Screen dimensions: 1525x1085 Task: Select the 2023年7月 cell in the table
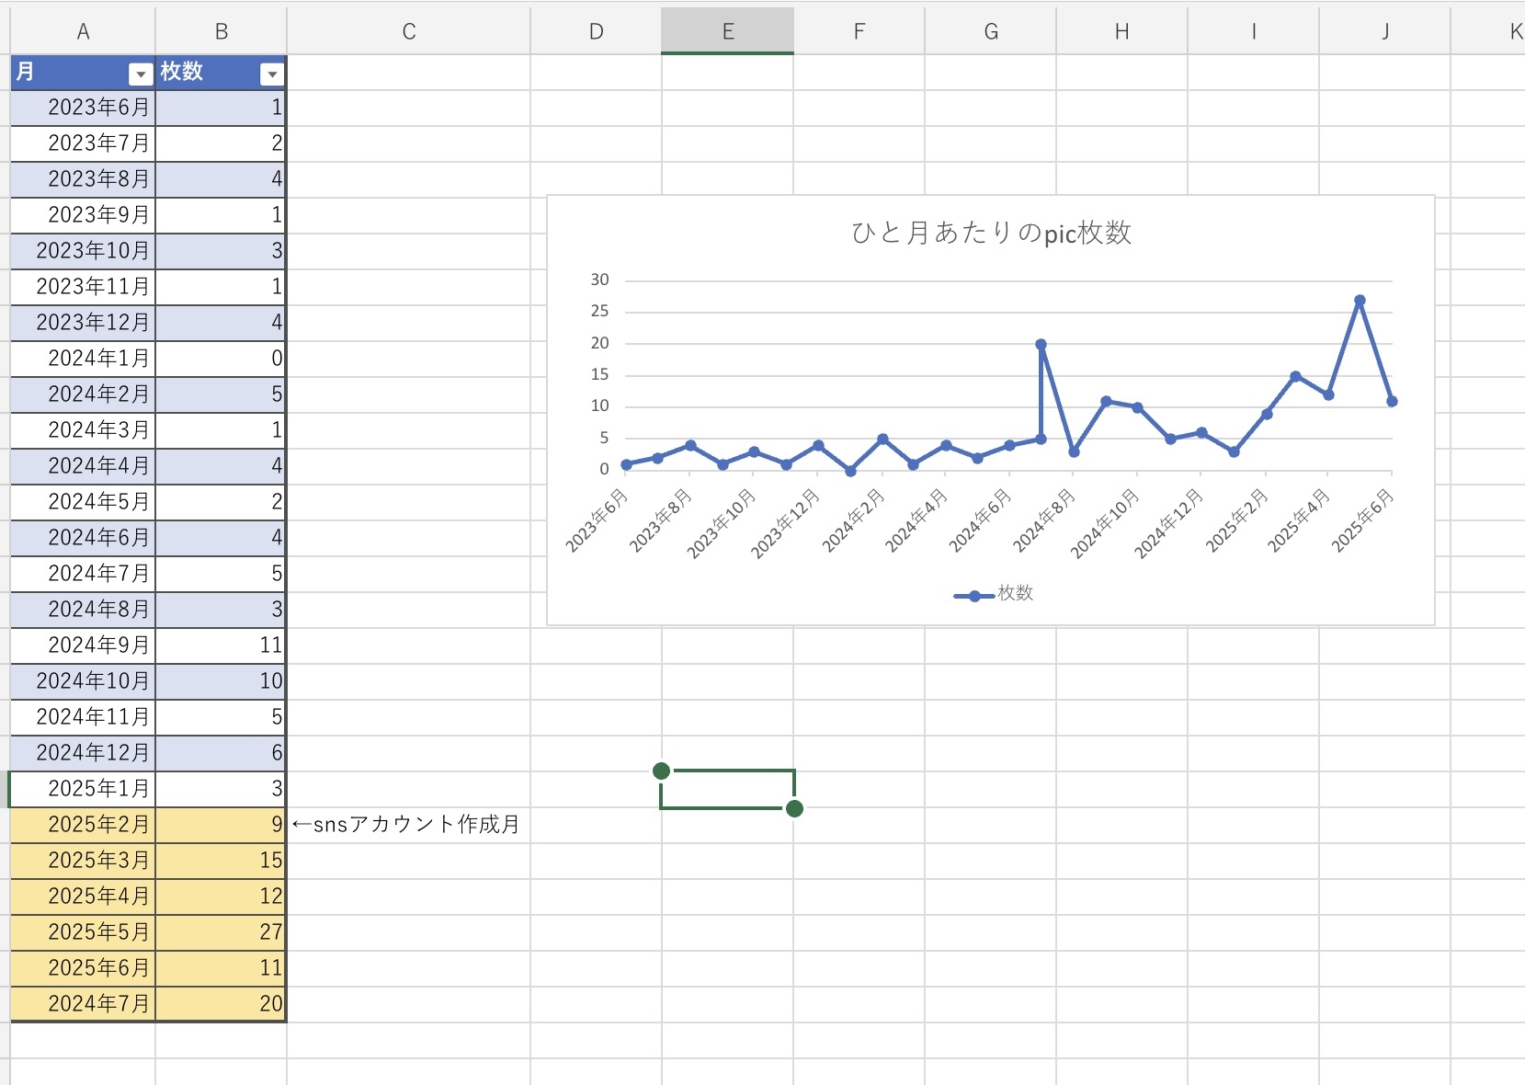(x=83, y=143)
